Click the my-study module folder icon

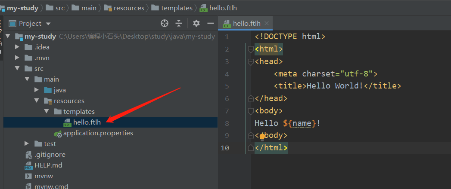coord(19,37)
